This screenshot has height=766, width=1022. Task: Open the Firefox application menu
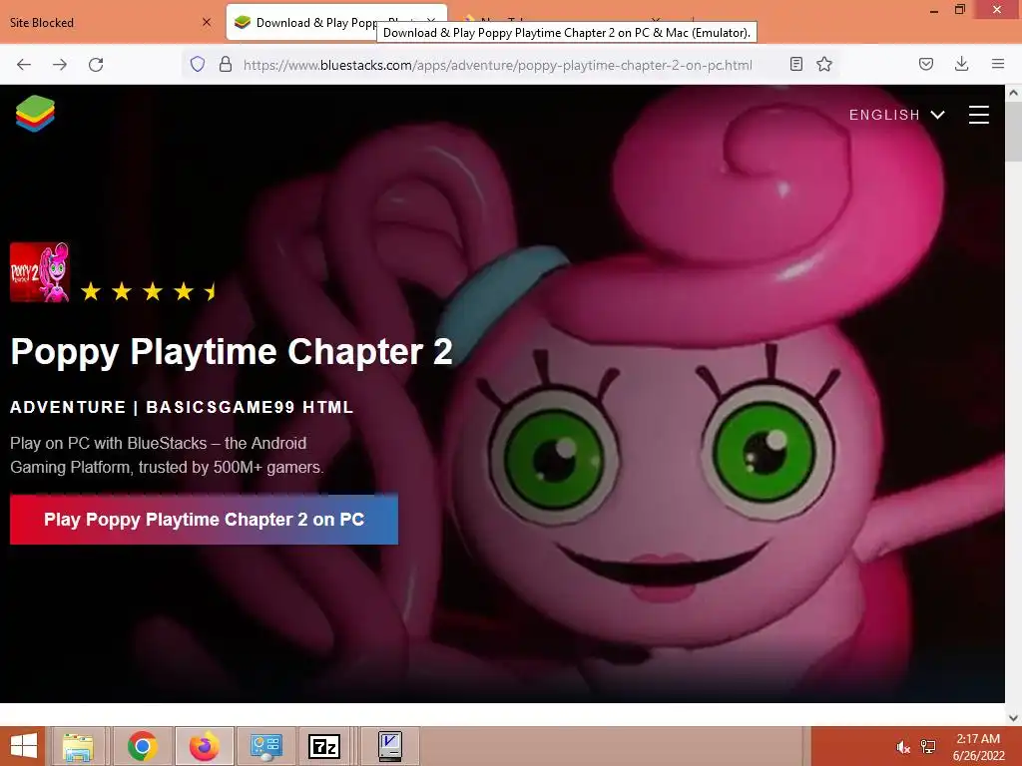coord(998,64)
